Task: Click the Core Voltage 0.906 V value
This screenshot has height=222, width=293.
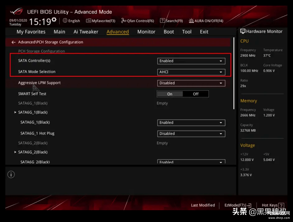Action: coord(269,71)
